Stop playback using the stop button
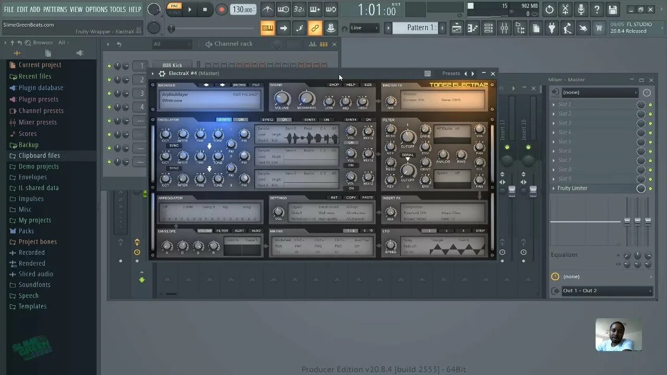The width and height of the screenshot is (667, 375). [x=205, y=9]
